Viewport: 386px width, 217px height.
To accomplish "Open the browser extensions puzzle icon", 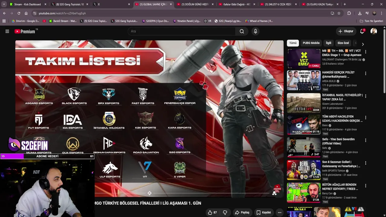I will (x=349, y=13).
